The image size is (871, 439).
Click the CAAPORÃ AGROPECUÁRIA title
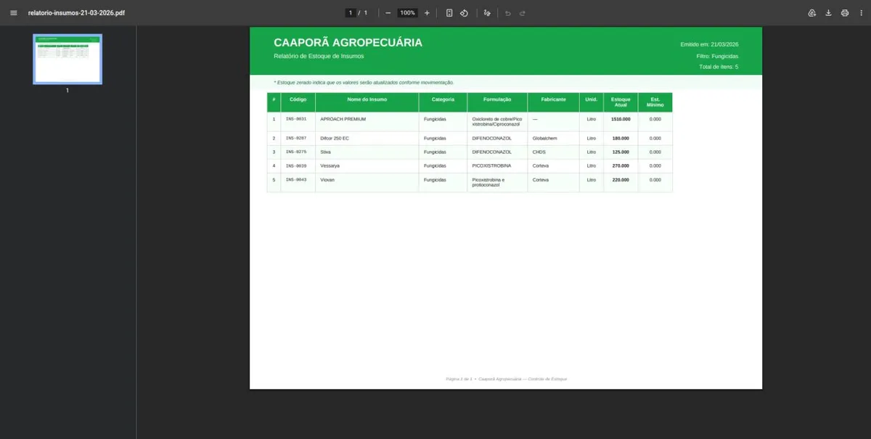point(348,43)
